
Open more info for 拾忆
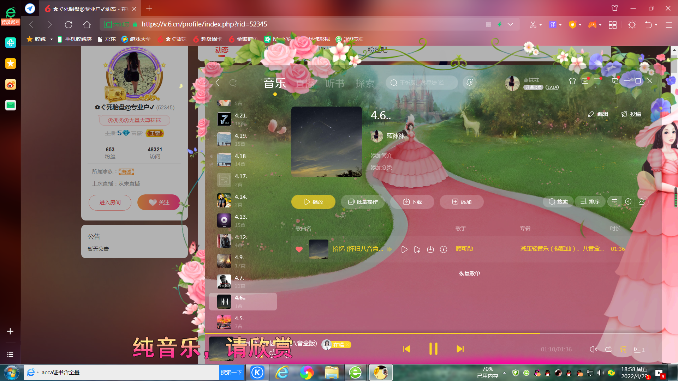[444, 249]
